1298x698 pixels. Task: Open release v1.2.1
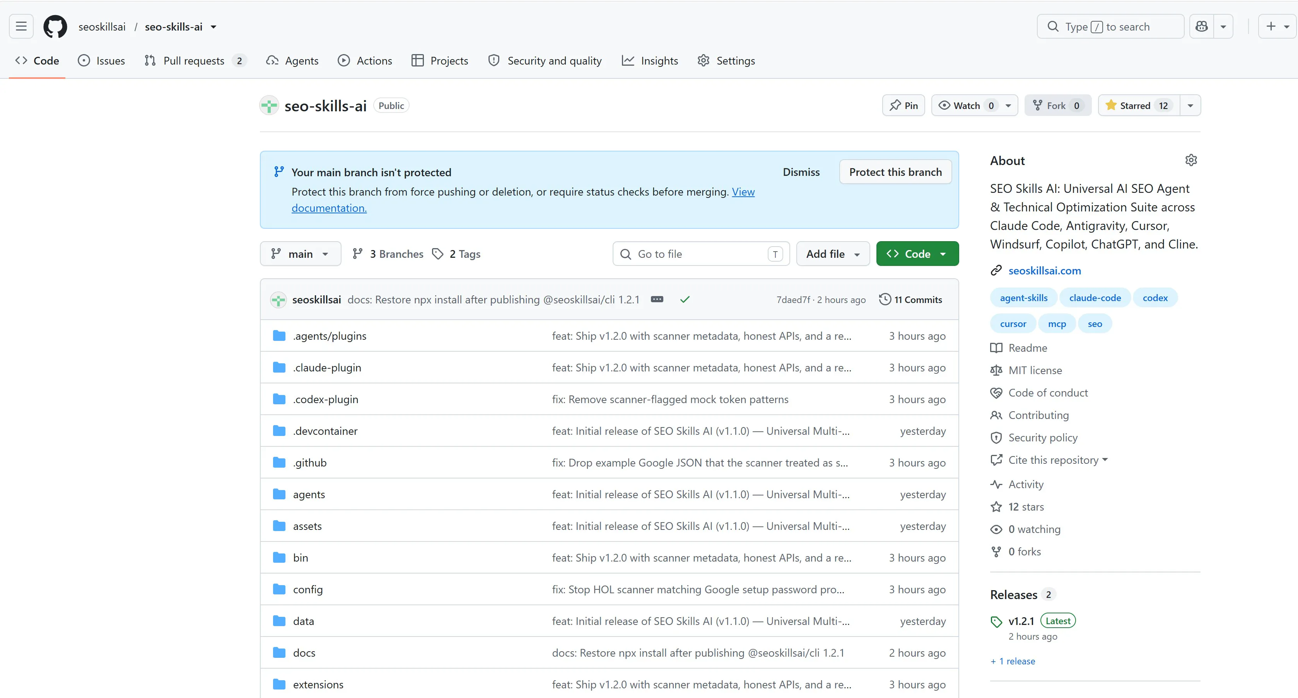coord(1021,621)
